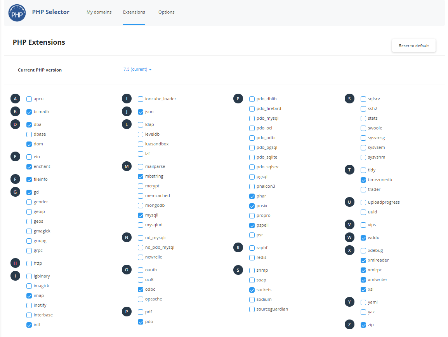The height and width of the screenshot is (337, 448).
Task: Click the letter U section badge
Action: click(350, 202)
